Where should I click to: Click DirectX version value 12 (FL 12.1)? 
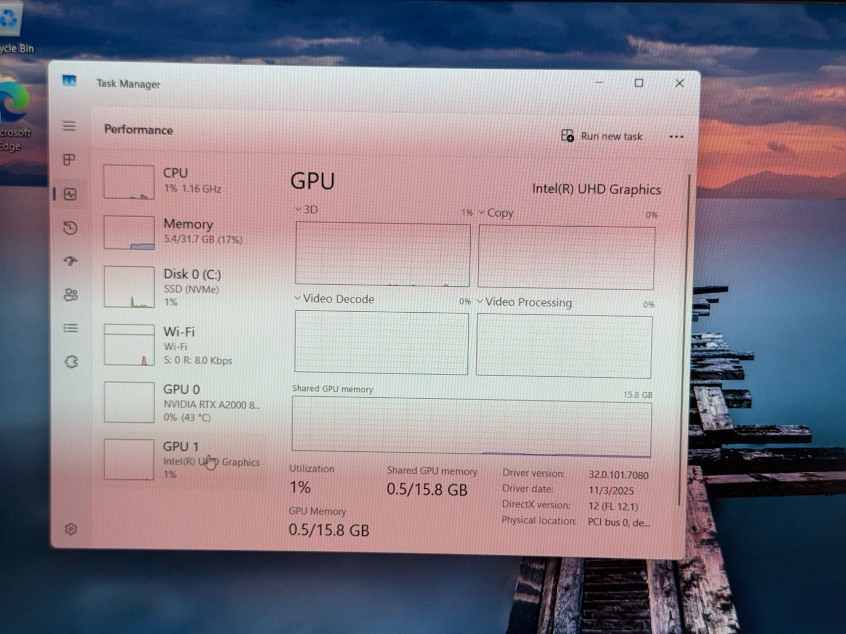pyautogui.click(x=613, y=506)
